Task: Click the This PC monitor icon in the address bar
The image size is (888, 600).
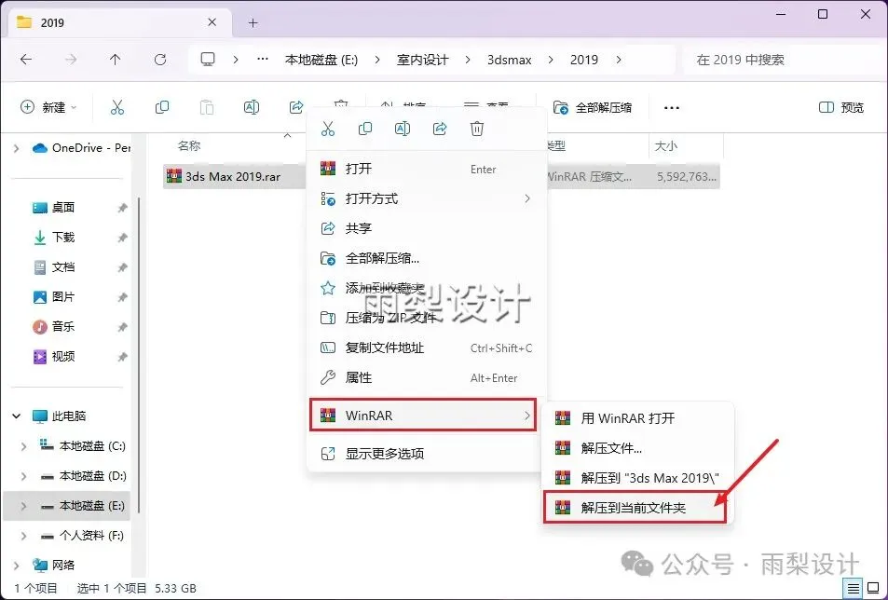Action: click(208, 60)
